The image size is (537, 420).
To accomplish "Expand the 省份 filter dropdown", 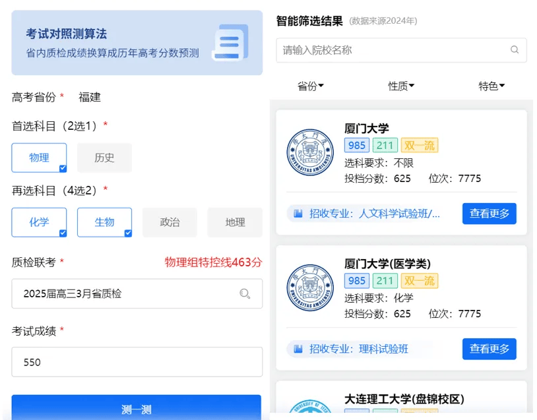I will [x=311, y=86].
